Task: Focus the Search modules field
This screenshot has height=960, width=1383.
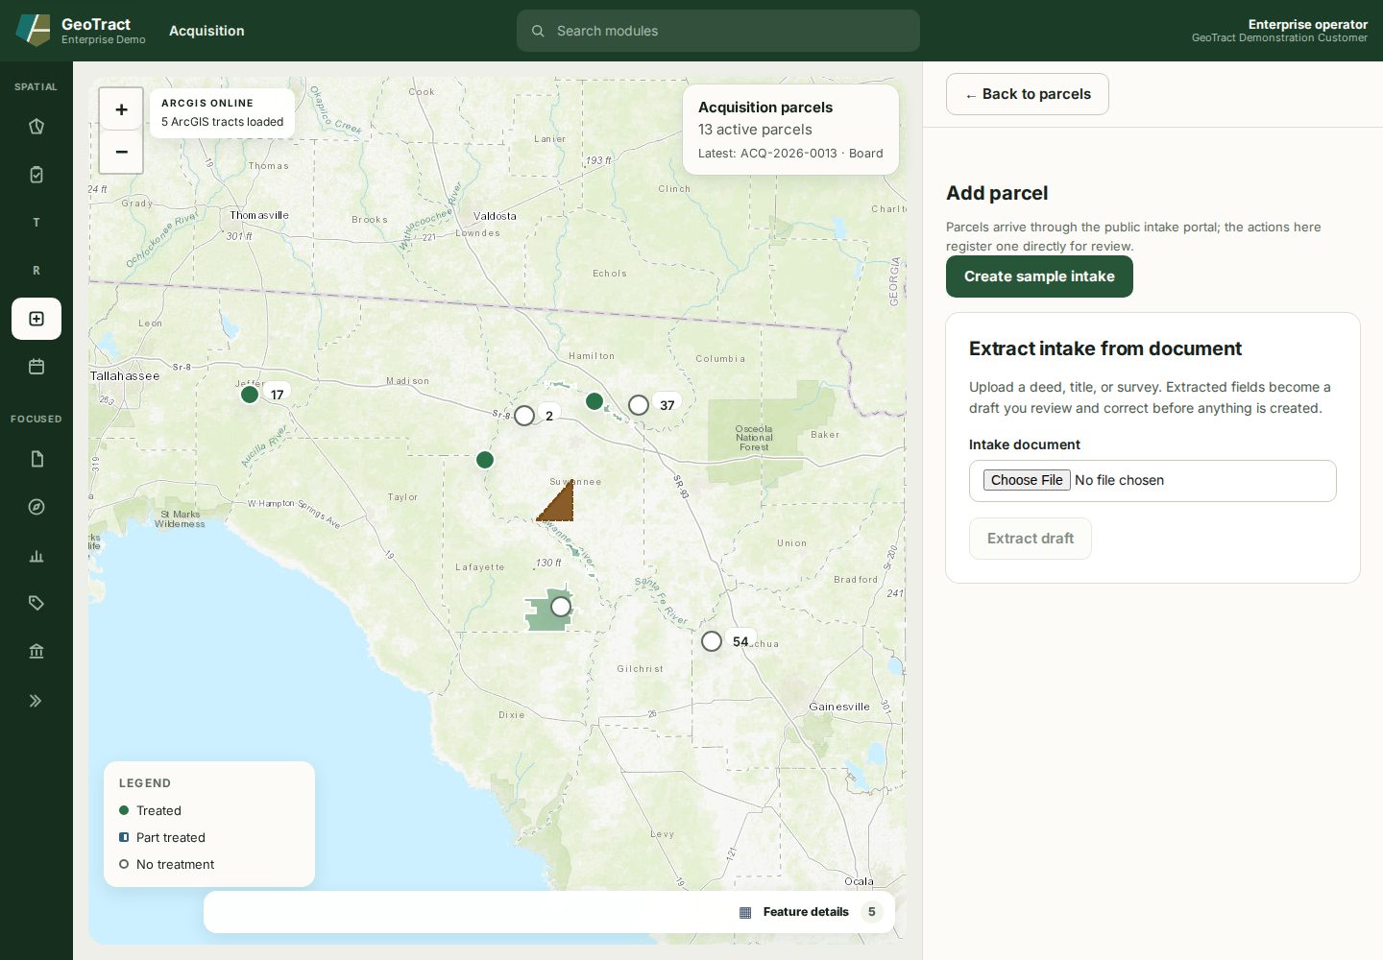Action: (x=718, y=31)
